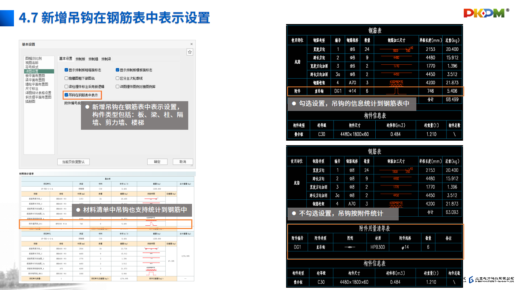The height and width of the screenshot is (290, 518).
Task: Check 详图埋件图例对接图例库 option
Action: coord(117,87)
